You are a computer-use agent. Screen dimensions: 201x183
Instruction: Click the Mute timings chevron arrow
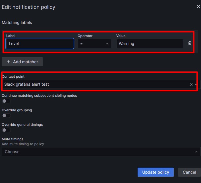pyautogui.click(x=196, y=152)
